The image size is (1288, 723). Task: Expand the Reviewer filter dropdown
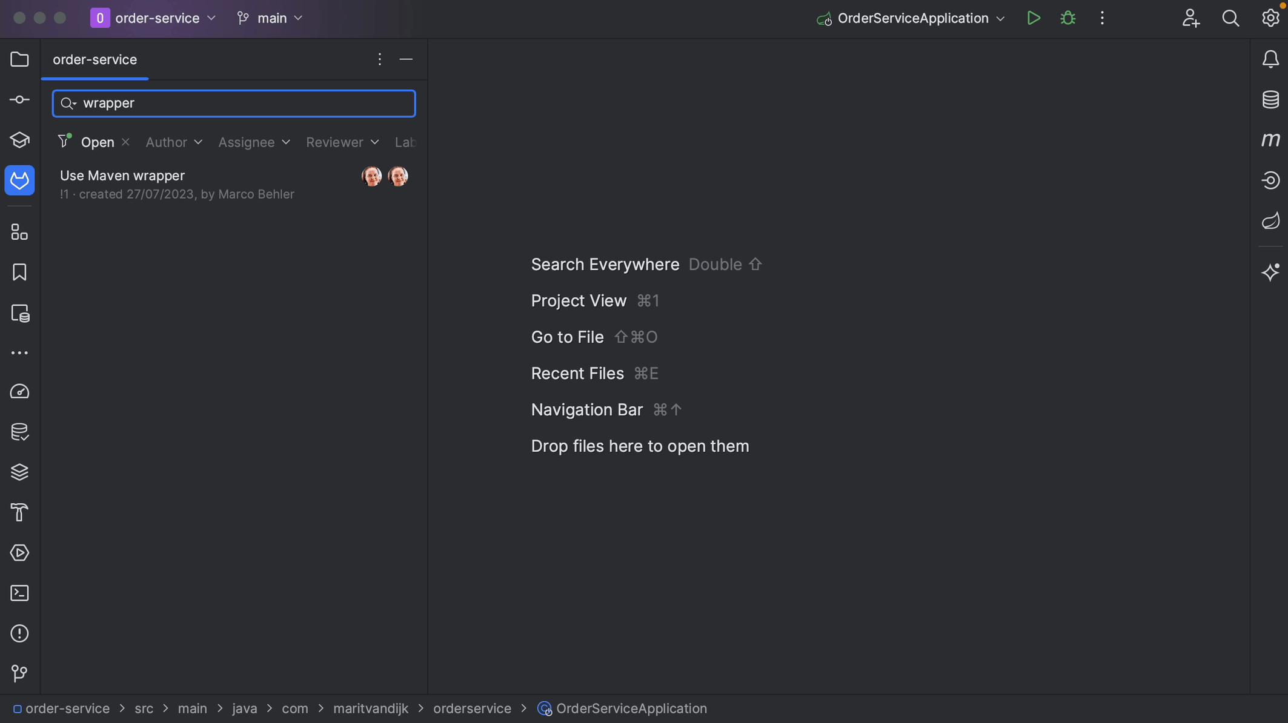pos(342,142)
